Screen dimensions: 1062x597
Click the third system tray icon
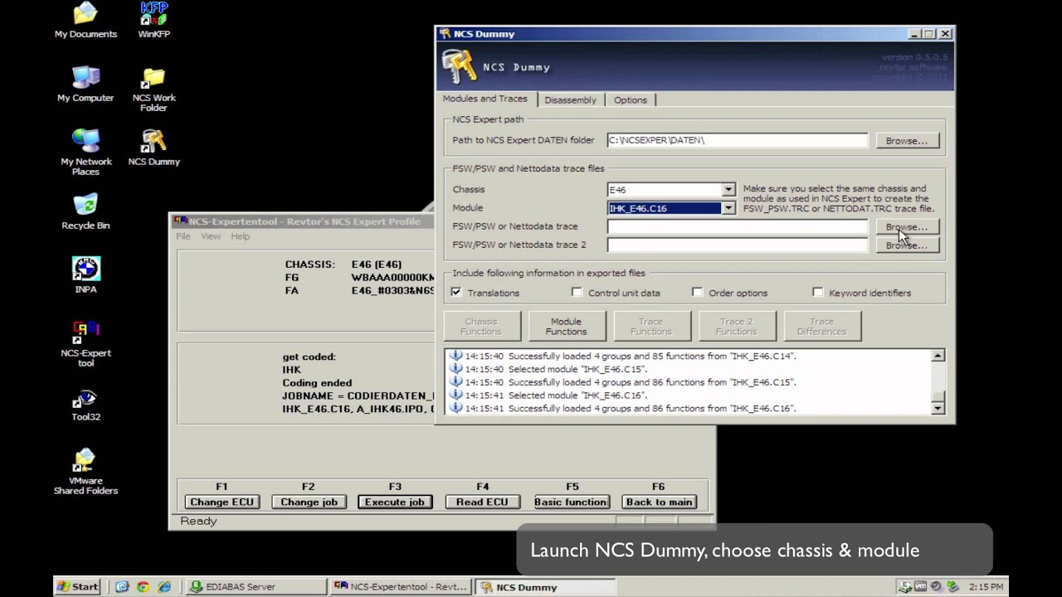pos(936,586)
